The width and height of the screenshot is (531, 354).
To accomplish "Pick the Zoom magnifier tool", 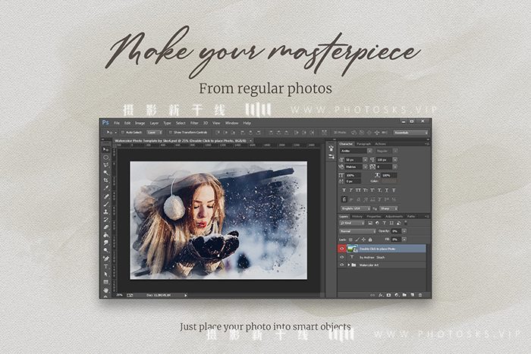I will [106, 250].
